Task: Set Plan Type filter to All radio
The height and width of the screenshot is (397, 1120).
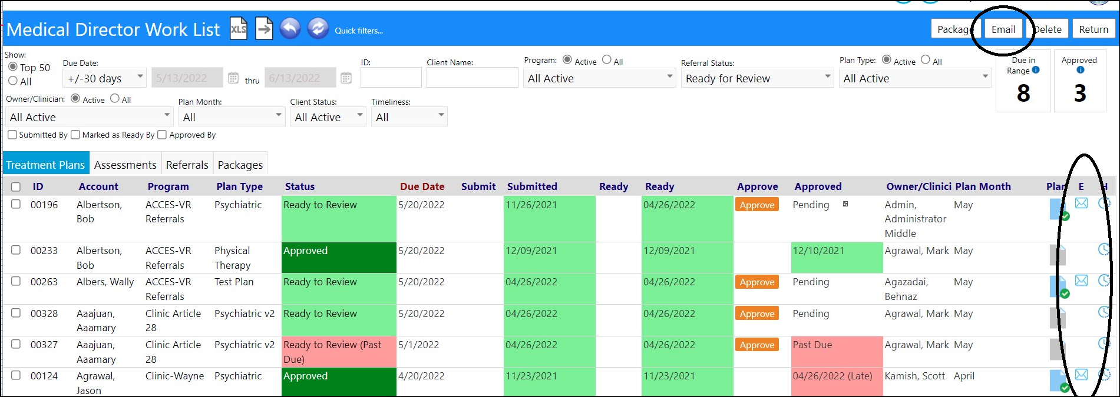Action: tap(926, 59)
